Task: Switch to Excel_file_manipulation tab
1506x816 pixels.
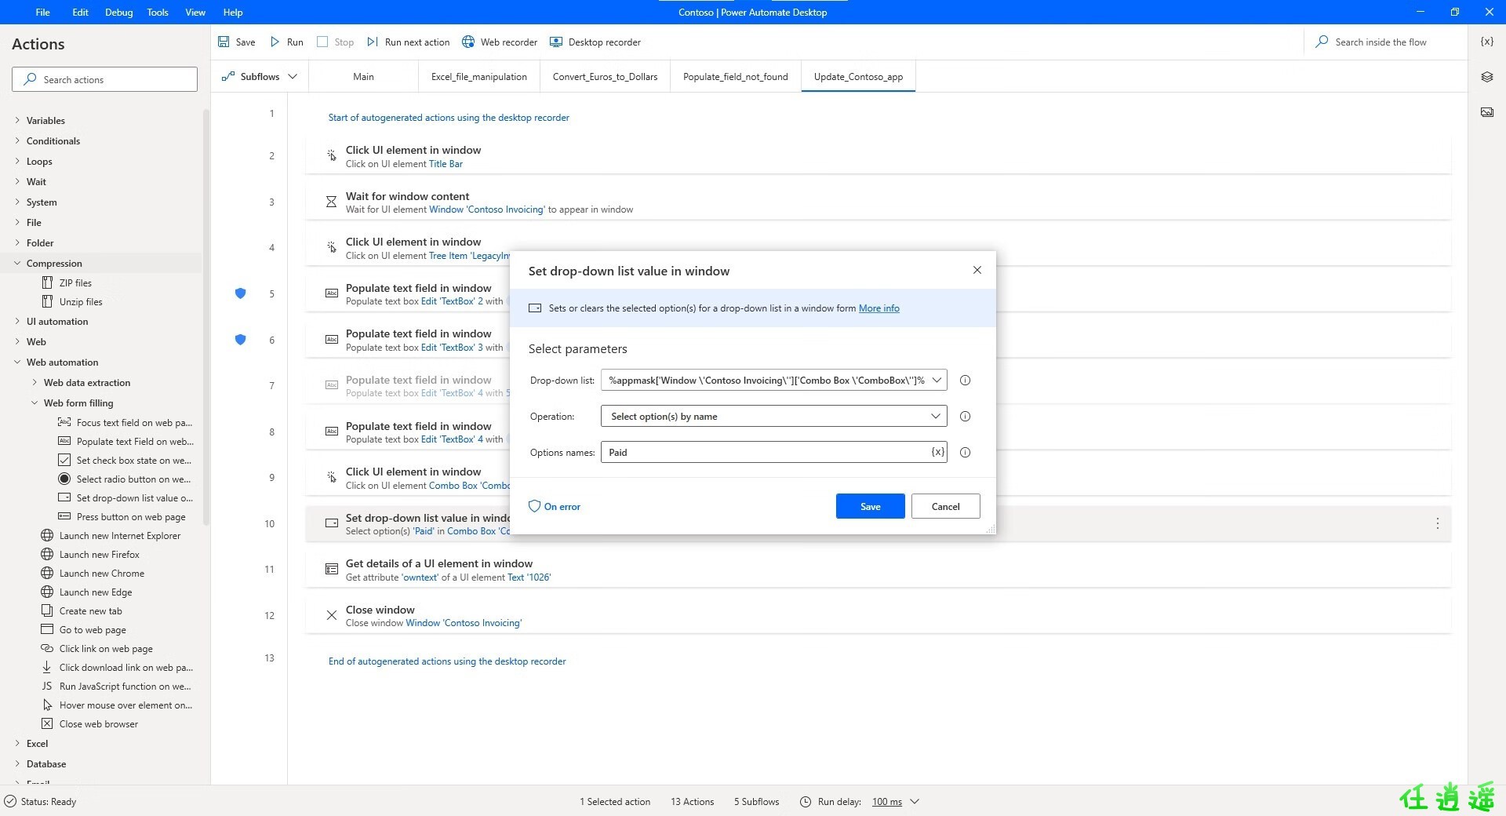Action: 478,77
